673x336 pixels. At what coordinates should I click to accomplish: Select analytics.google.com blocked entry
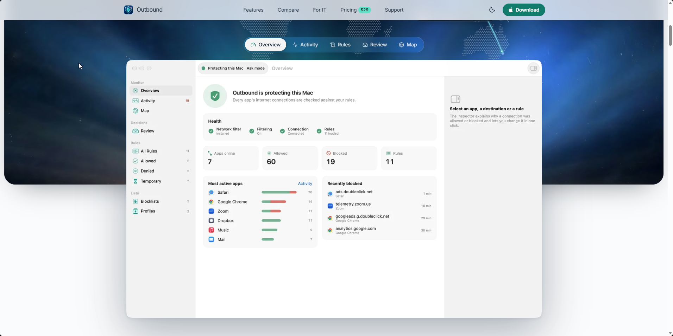pos(379,231)
